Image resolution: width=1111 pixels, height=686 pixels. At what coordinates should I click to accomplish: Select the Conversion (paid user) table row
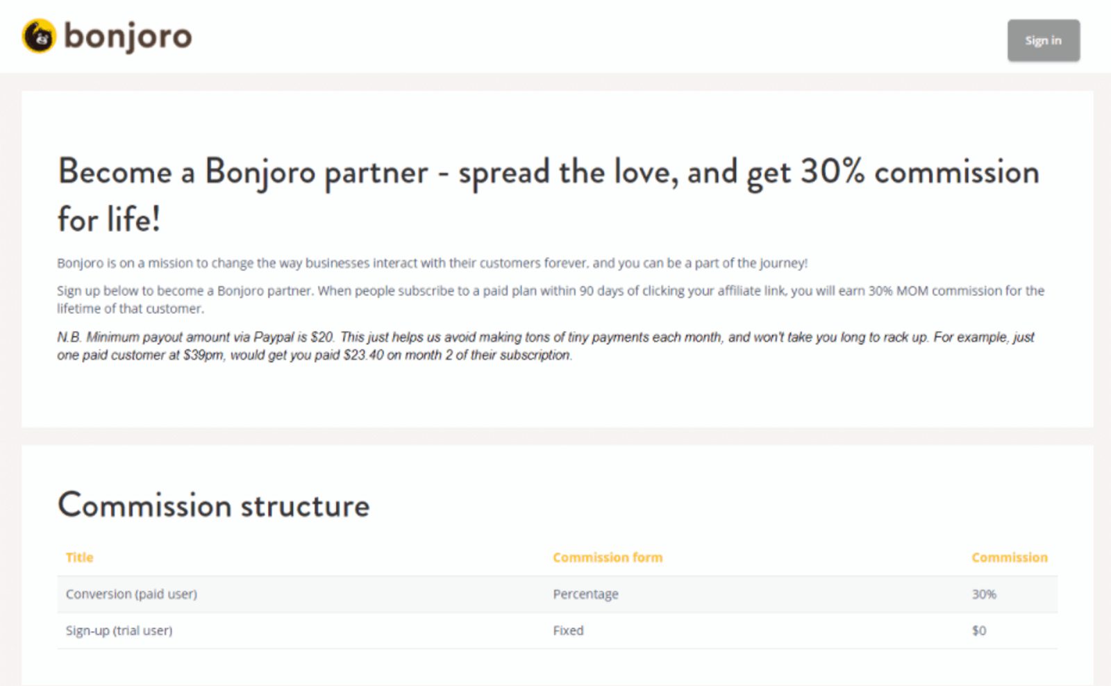486,594
